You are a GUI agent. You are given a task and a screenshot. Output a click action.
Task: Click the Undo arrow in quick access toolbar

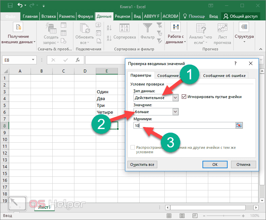click(20, 6)
